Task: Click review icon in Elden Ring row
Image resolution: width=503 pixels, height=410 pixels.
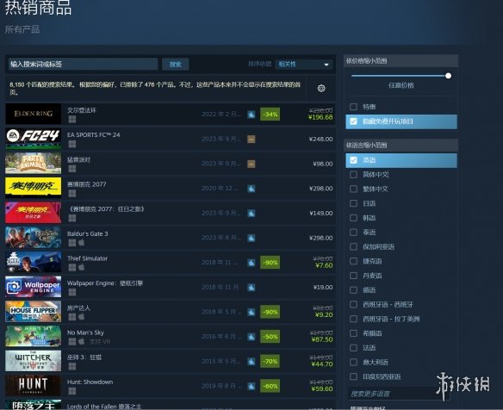Action: pos(251,115)
